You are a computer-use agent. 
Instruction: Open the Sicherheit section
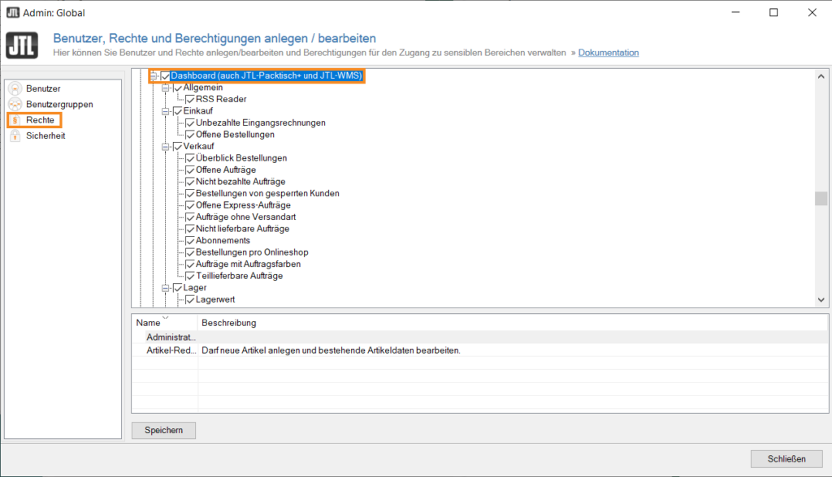(45, 135)
